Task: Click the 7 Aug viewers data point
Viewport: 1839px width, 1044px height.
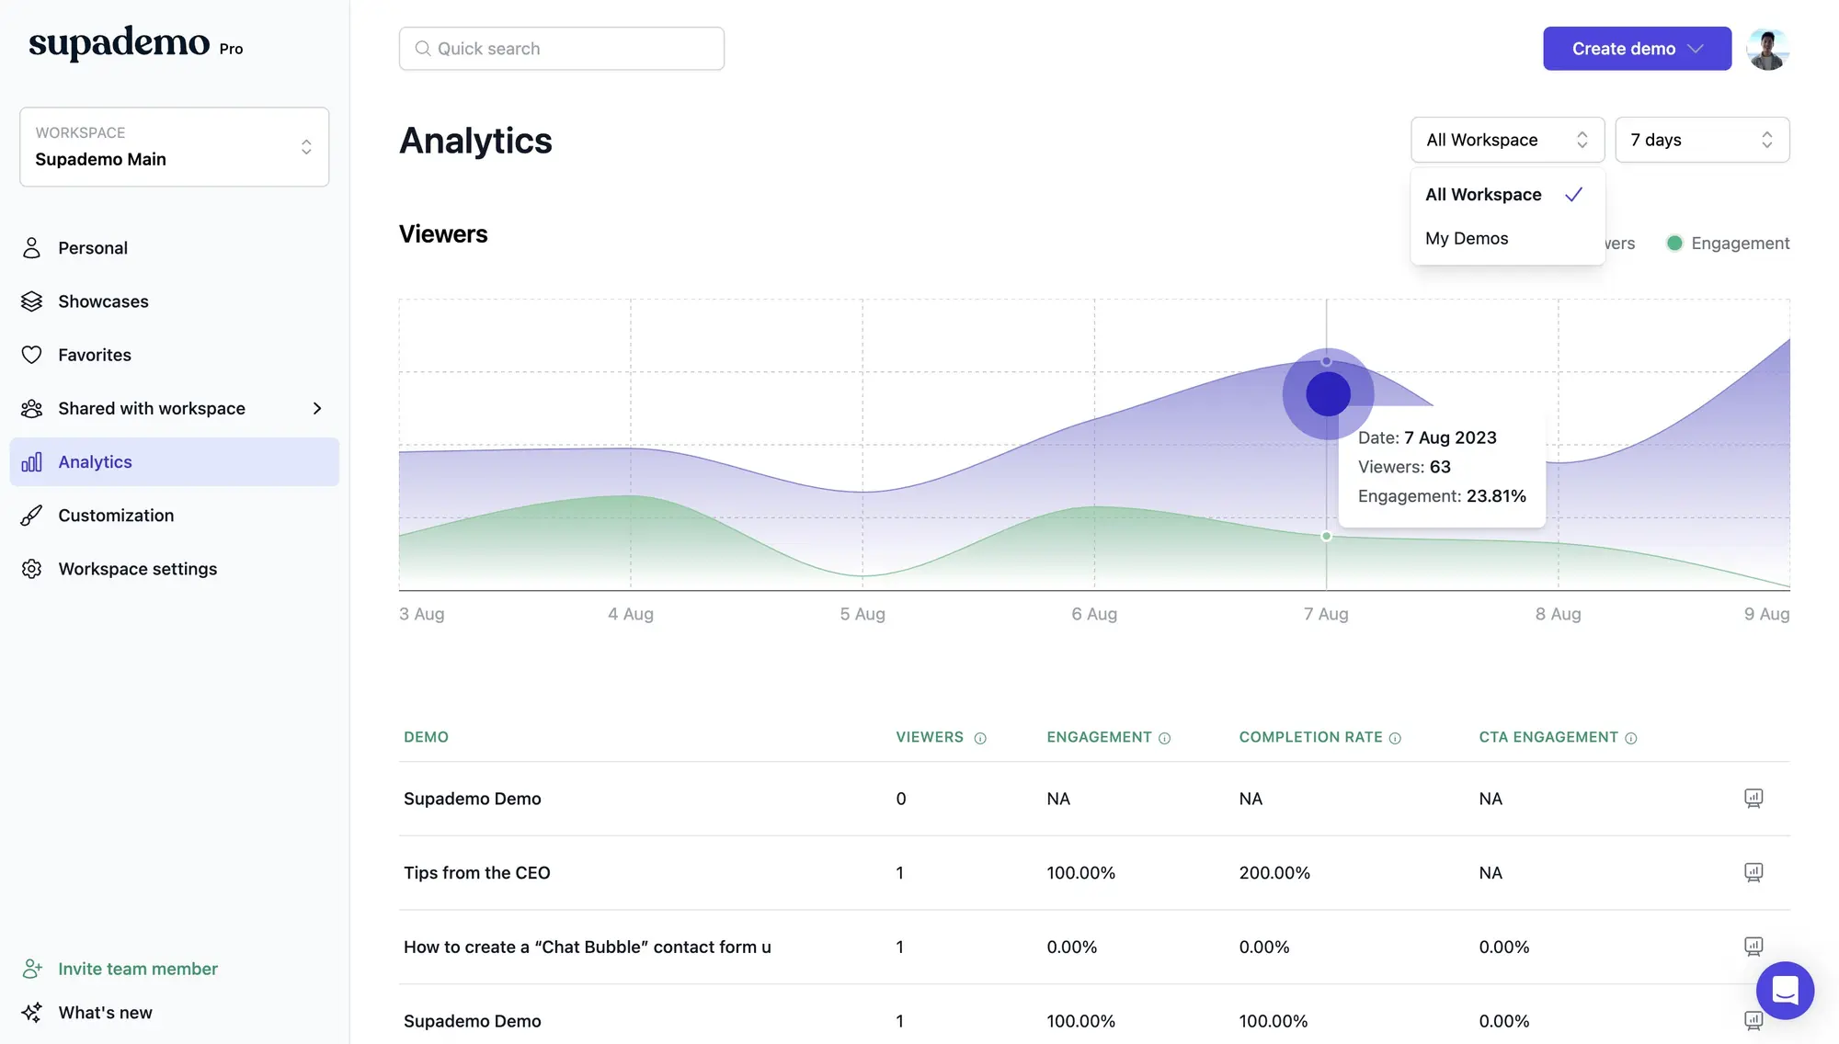Action: (x=1326, y=362)
